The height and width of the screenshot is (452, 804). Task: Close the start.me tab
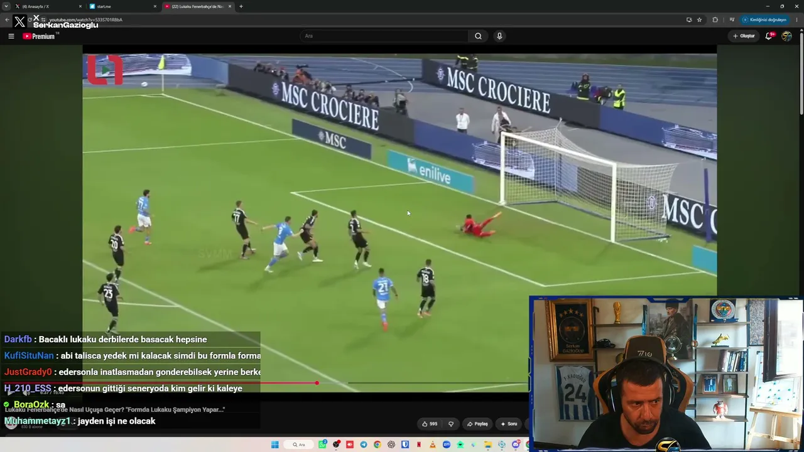click(x=155, y=6)
